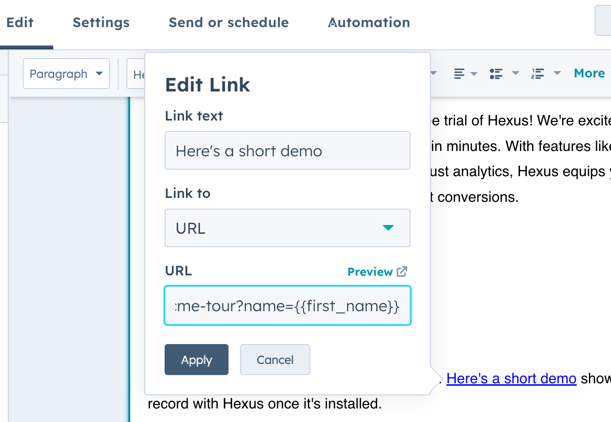Apply bulleted list formatting
This screenshot has width=611, height=422.
[495, 73]
